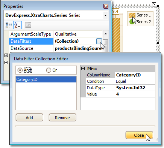Select the Alphabetical sort icon
This screenshot has height=148, width=164.
pyautogui.click(x=17, y=25)
